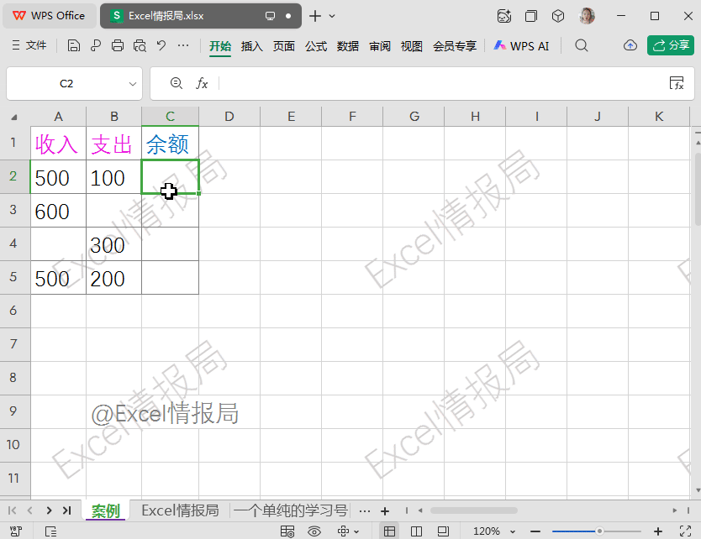The height and width of the screenshot is (539, 701).
Task: Click the WPS AI button
Action: [x=521, y=45]
